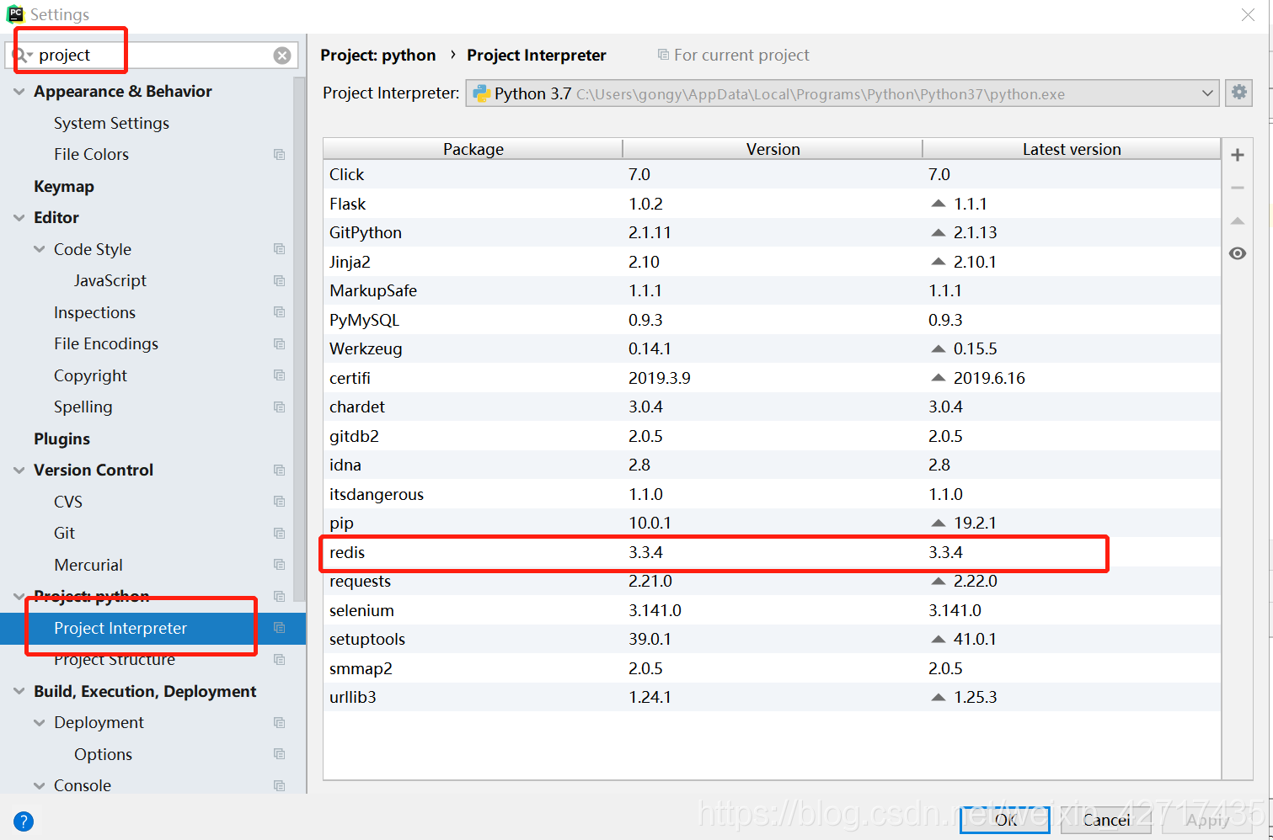This screenshot has width=1273, height=840.
Task: Clear the search field with the X icon
Action: (x=282, y=56)
